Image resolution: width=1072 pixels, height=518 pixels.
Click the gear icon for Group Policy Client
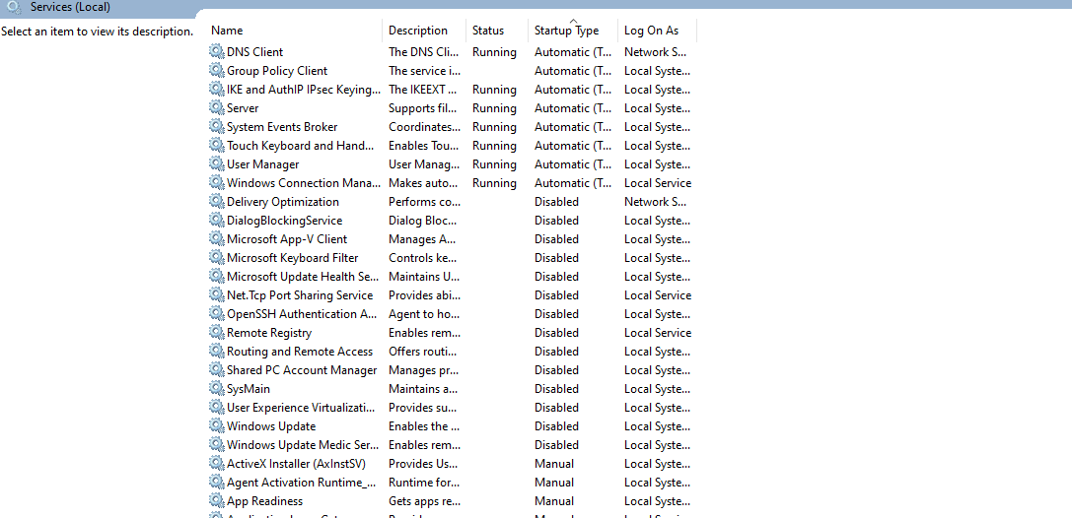coord(217,70)
